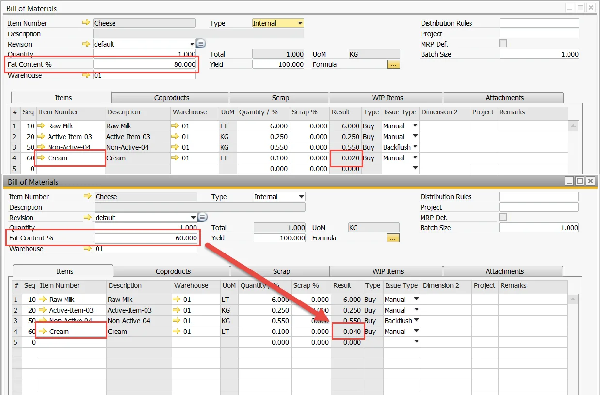The image size is (600, 395).
Task: Open Cream Issue Type dropdown, 60.000 fat window
Action: pos(417,331)
